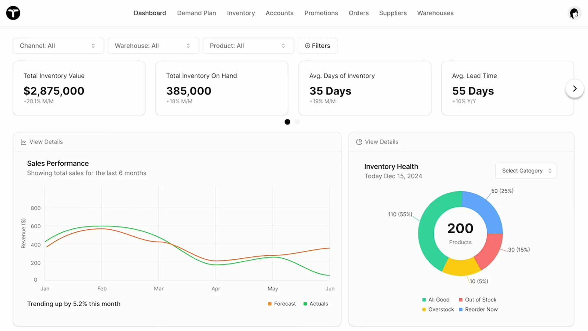Image resolution: width=588 pixels, height=331 pixels.
Task: Open the Channel: All dropdown
Action: 58,46
